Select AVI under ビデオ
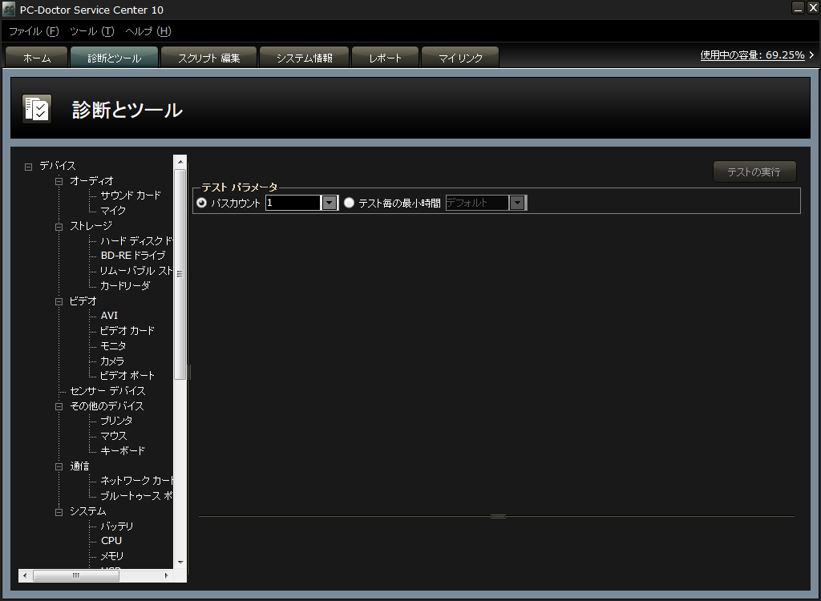Viewport: 821px width, 601px height. point(109,316)
